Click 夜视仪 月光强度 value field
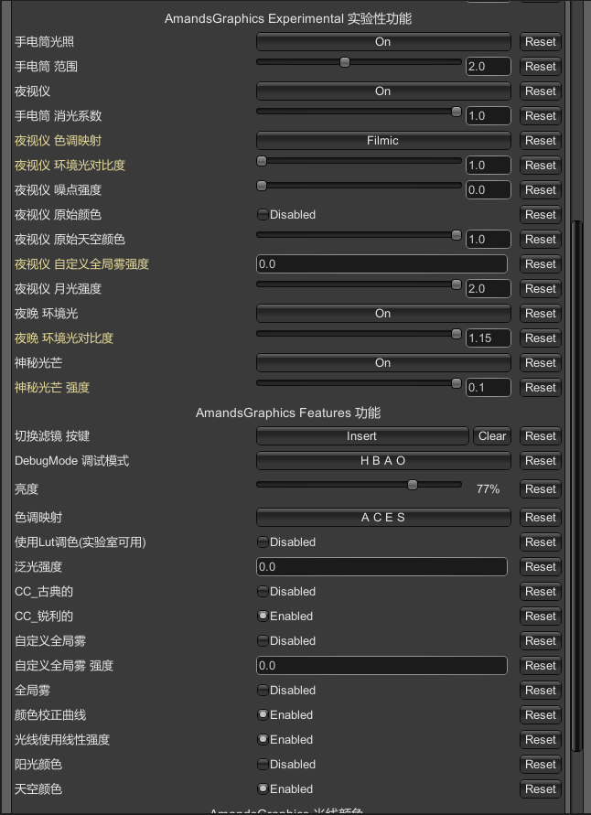 pos(489,289)
